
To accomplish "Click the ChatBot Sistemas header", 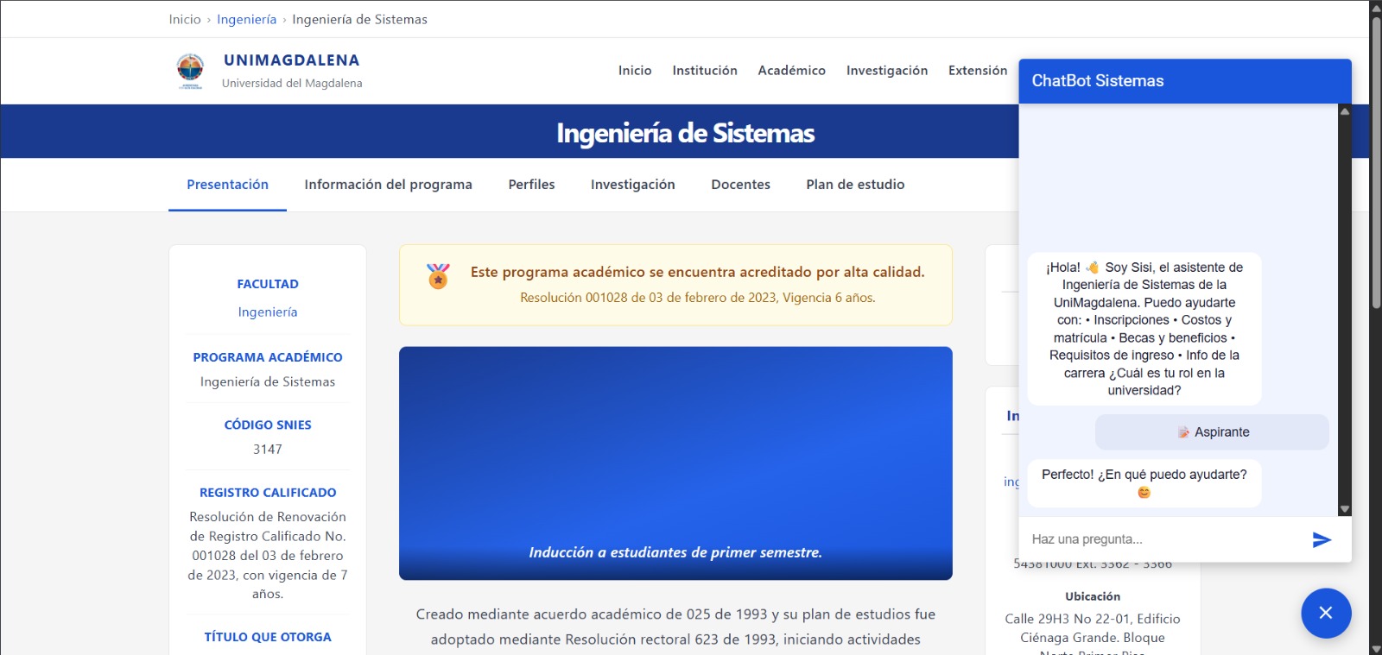I will (1185, 81).
